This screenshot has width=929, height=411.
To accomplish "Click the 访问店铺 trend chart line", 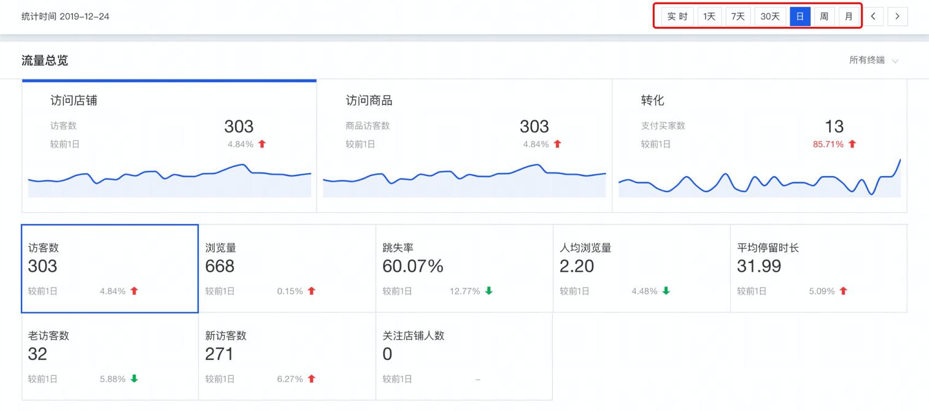I will [169, 178].
